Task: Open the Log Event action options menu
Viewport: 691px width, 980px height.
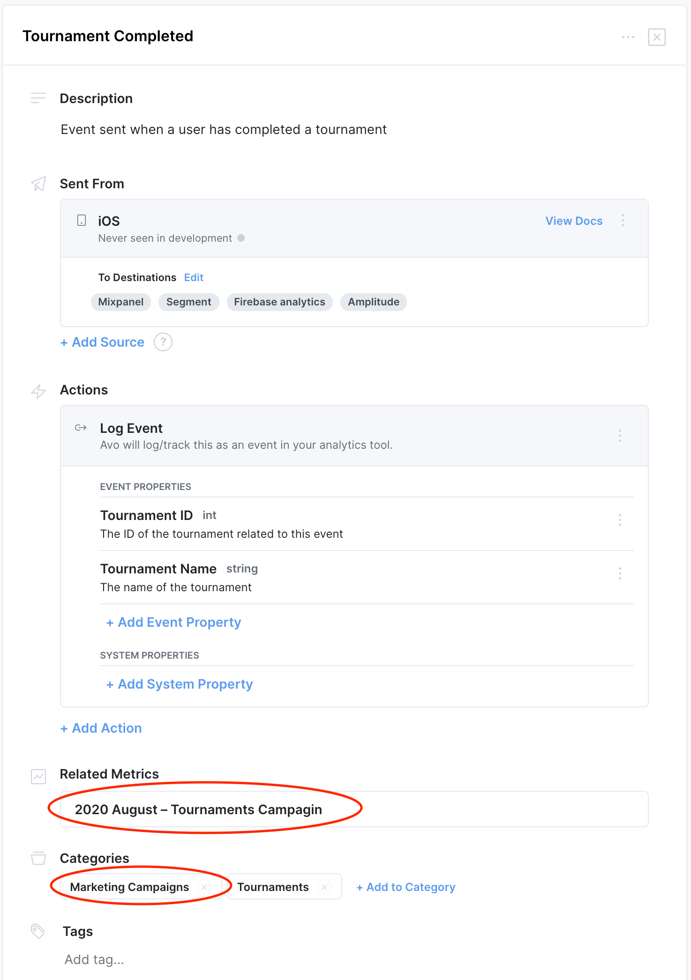Action: [620, 436]
